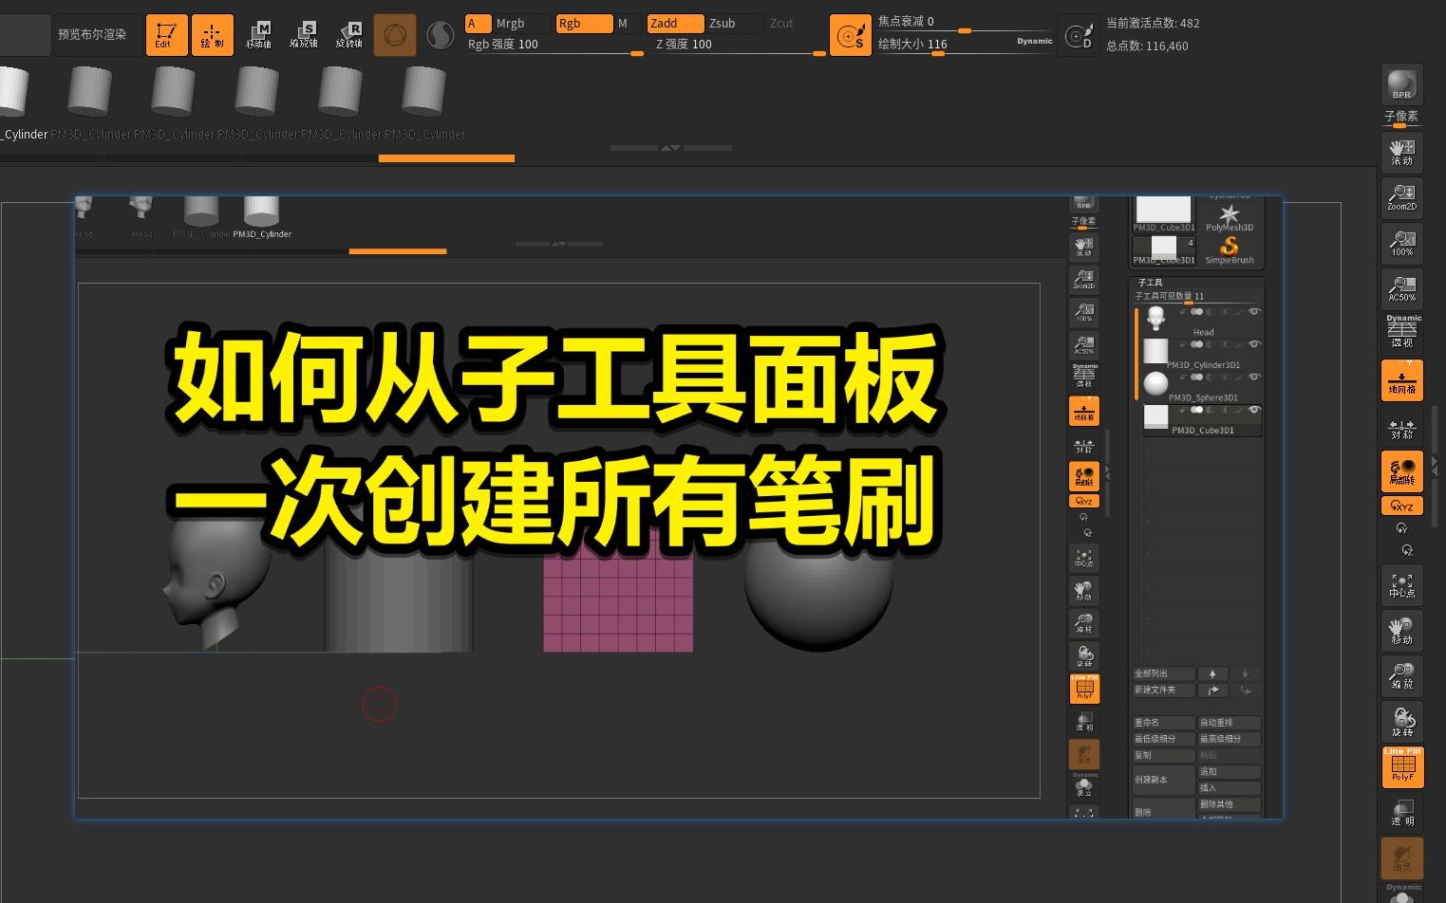This screenshot has height=903, width=1446.
Task: Toggle the 幽灵 ghost icon
Action: pos(1402,858)
